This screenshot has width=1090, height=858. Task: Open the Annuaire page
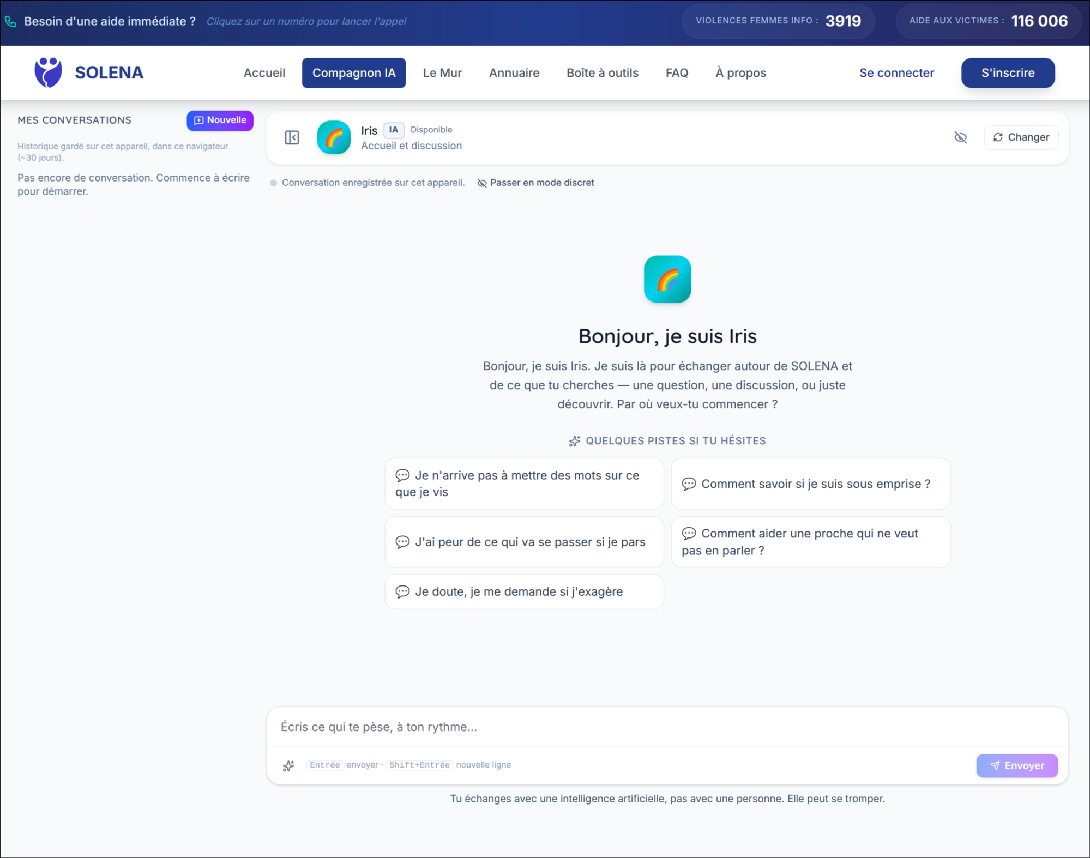[514, 72]
